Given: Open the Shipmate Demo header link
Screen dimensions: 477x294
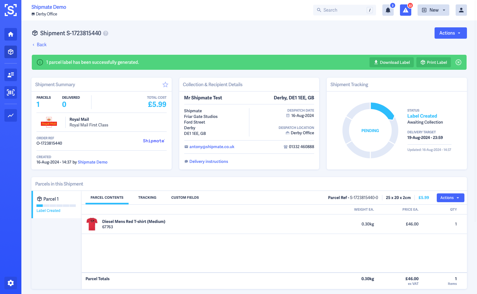Looking at the screenshot, I should click(49, 7).
